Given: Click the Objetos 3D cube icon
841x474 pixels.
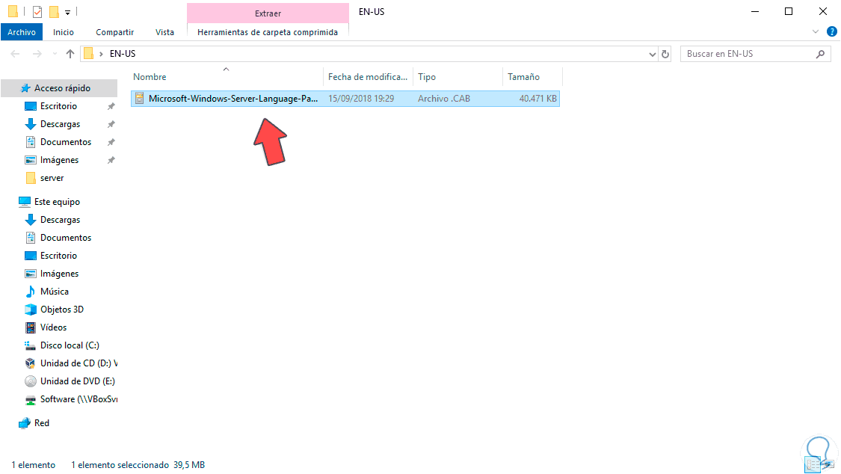Looking at the screenshot, I should (x=31, y=310).
